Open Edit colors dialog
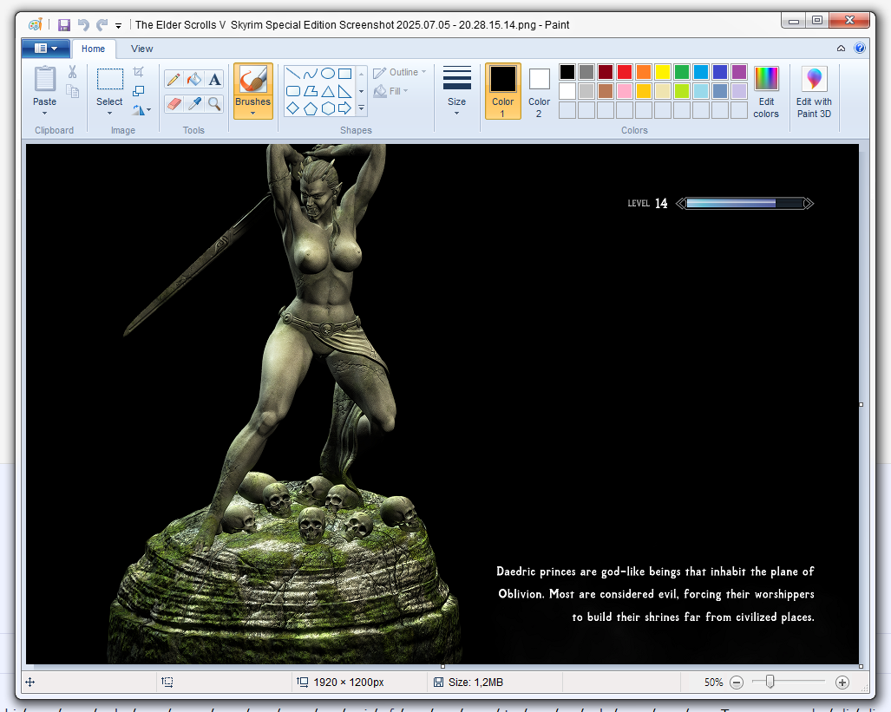The image size is (891, 712). [x=766, y=91]
